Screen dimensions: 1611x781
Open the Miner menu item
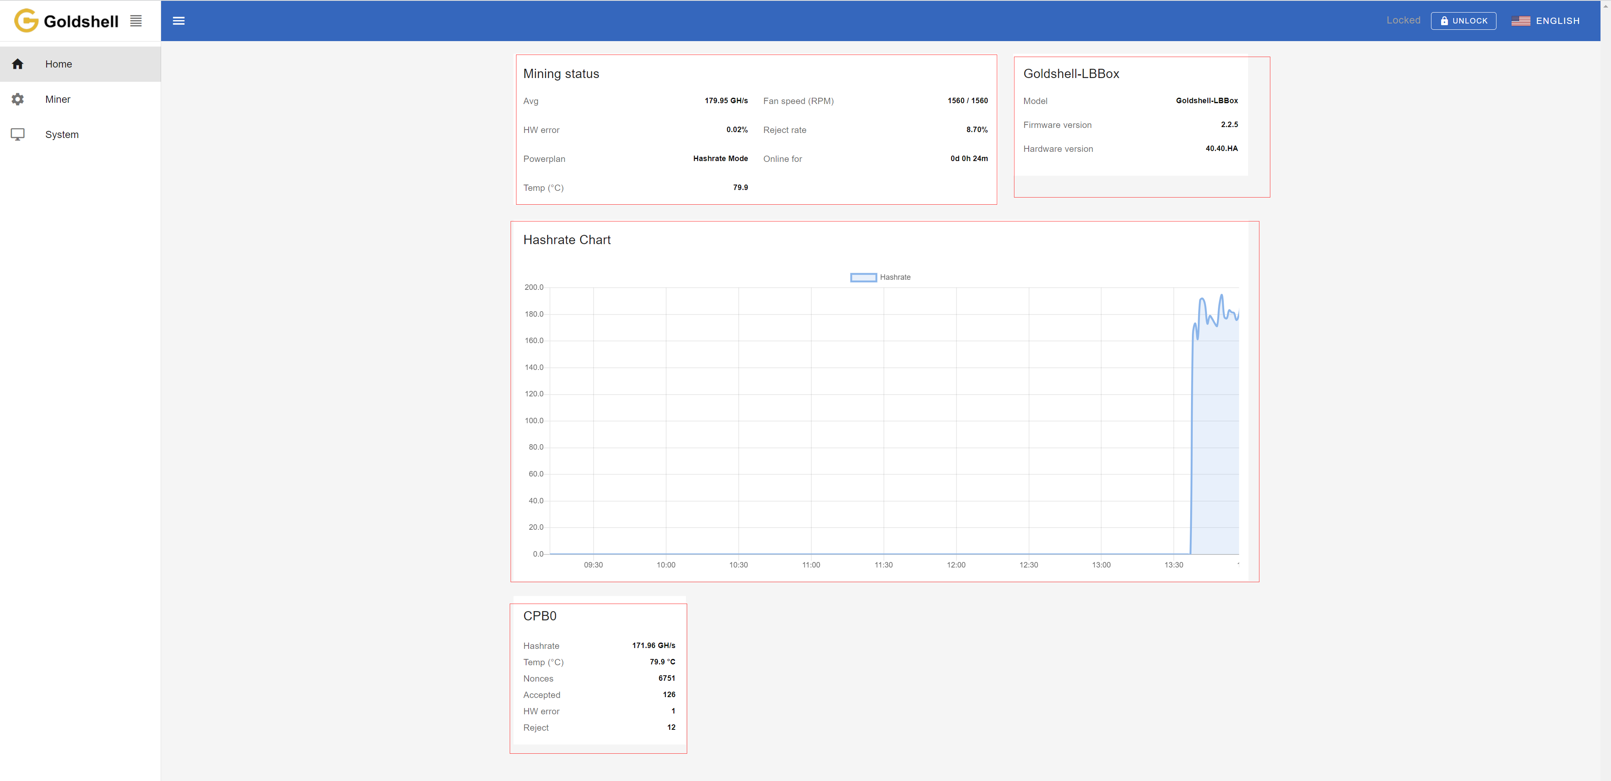point(80,99)
